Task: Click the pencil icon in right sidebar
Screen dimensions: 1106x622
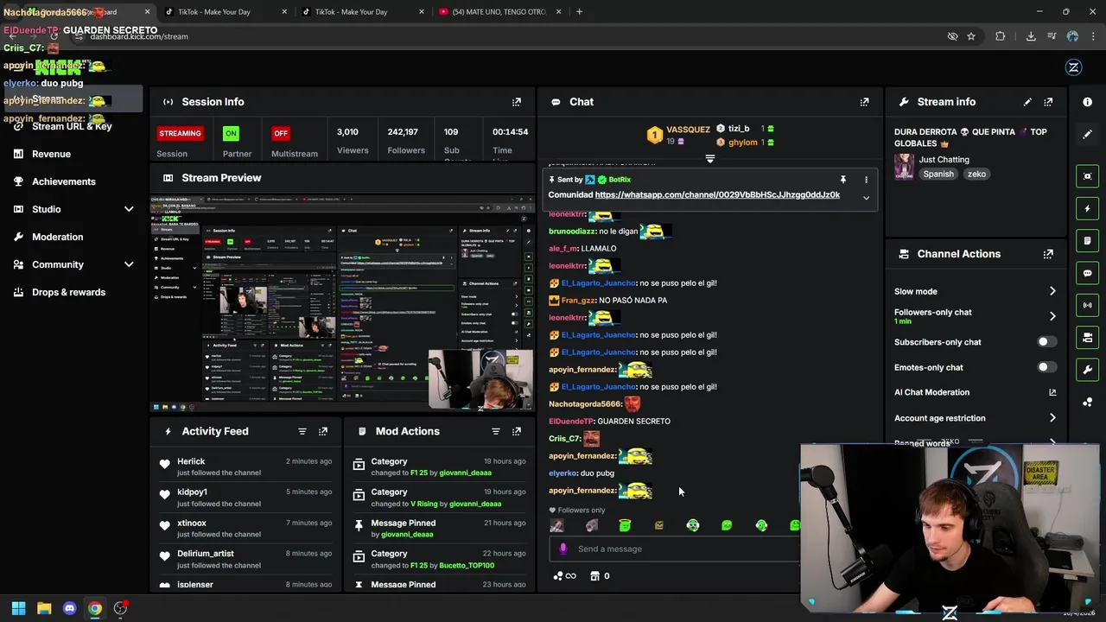Action: click(x=1087, y=134)
